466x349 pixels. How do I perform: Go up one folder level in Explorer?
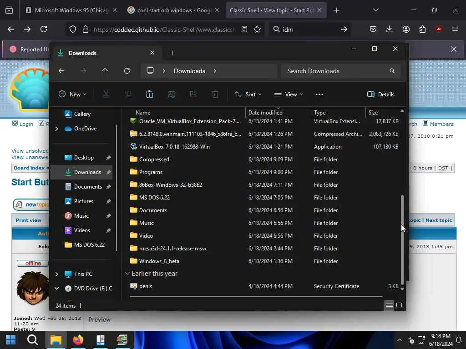pos(105,71)
